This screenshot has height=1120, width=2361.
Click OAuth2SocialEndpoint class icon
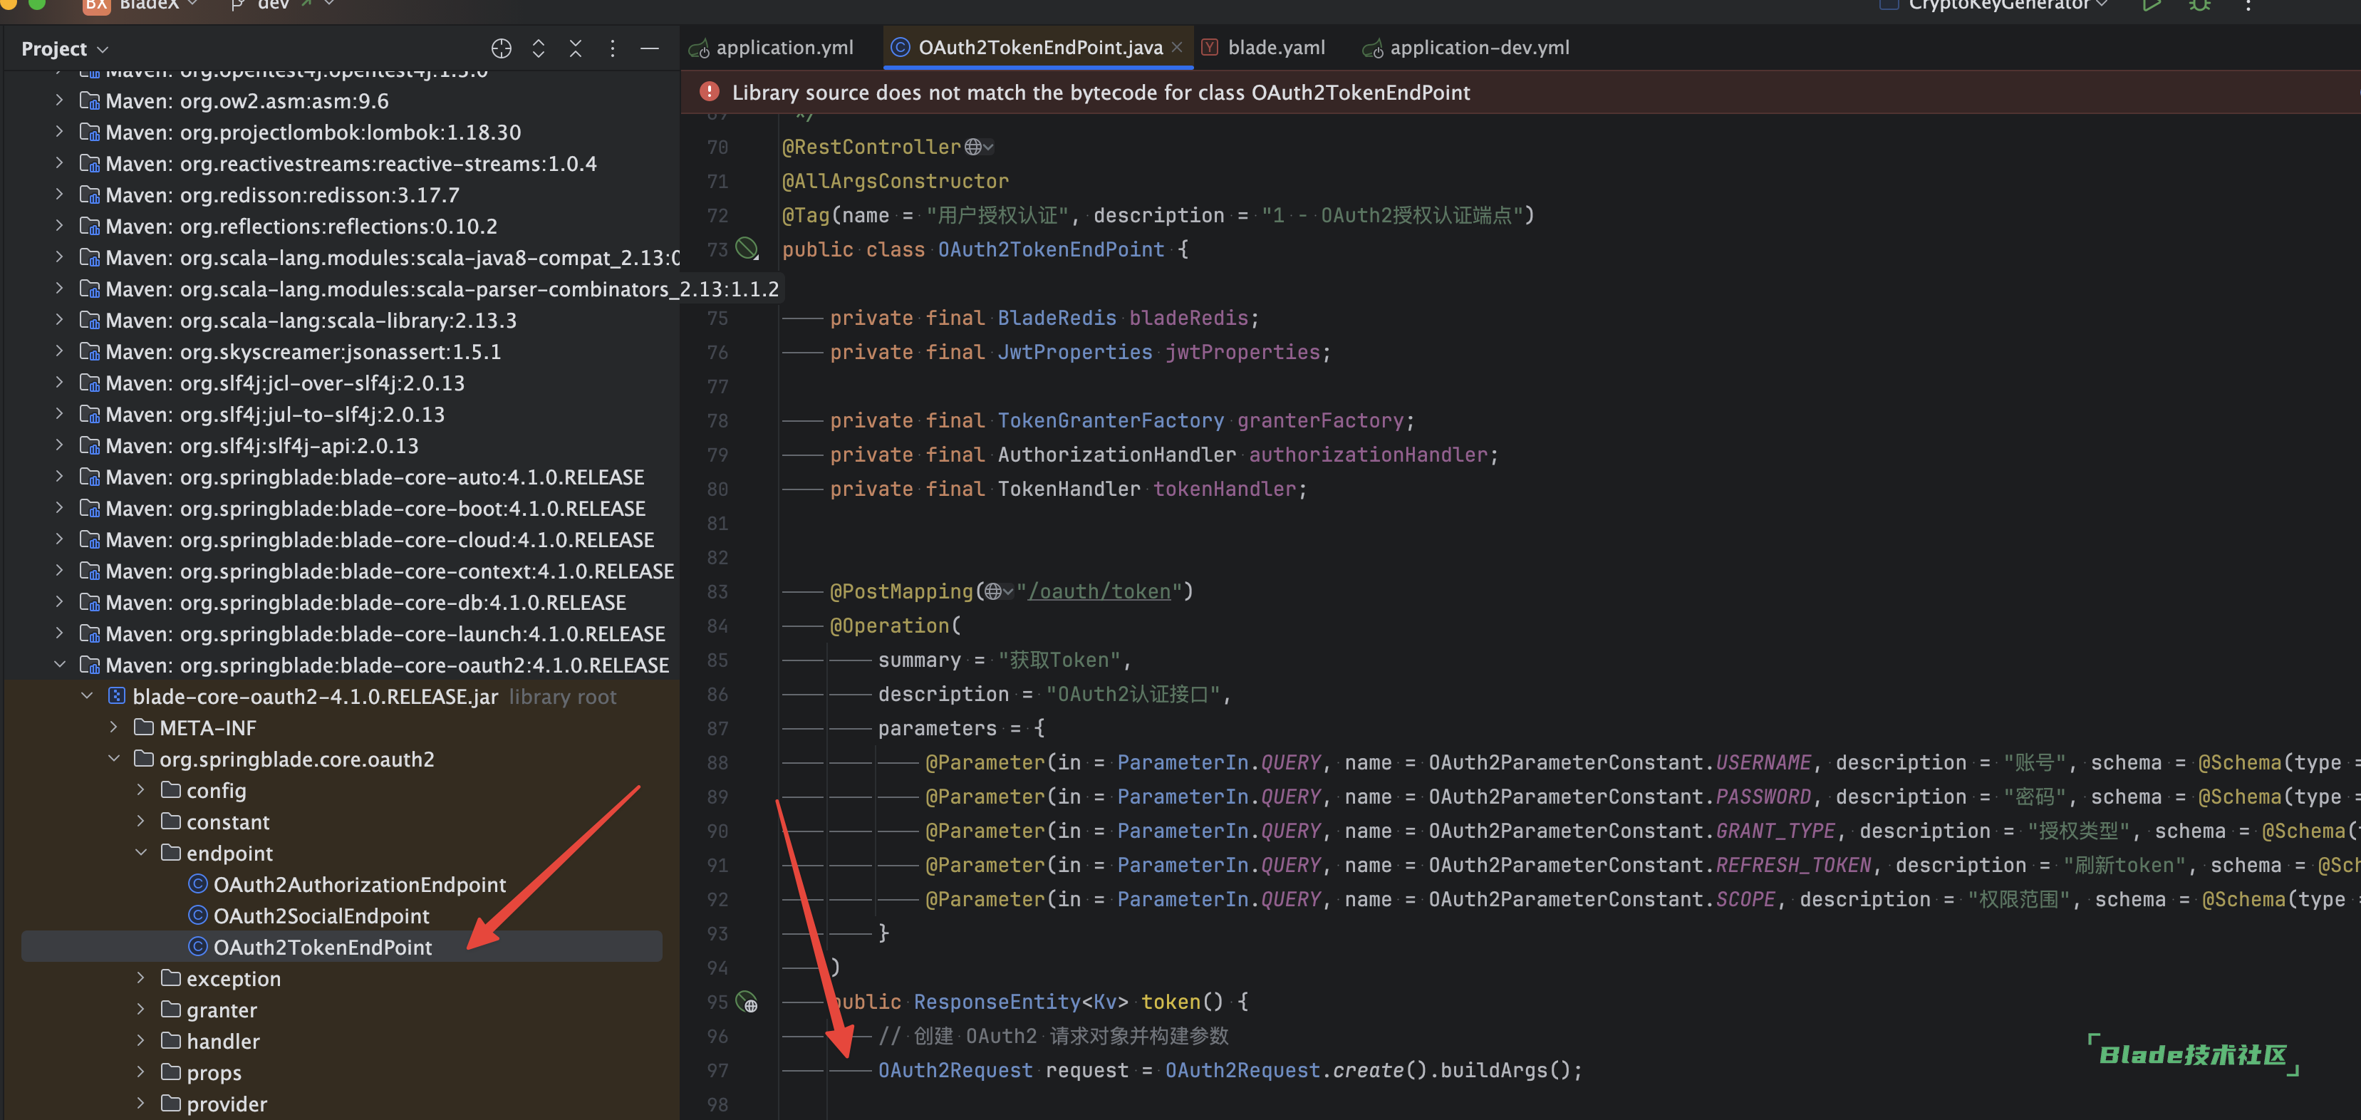pos(197,915)
